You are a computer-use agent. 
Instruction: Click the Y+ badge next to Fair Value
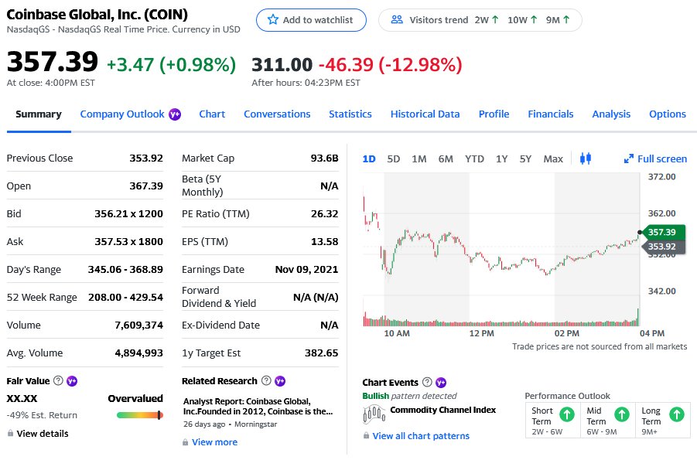(72, 381)
